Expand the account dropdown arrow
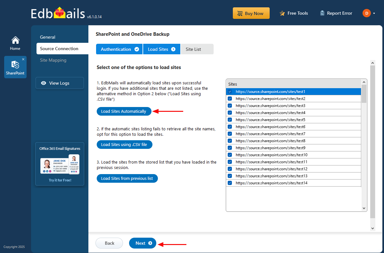This screenshot has width=384, height=253. coord(374,13)
